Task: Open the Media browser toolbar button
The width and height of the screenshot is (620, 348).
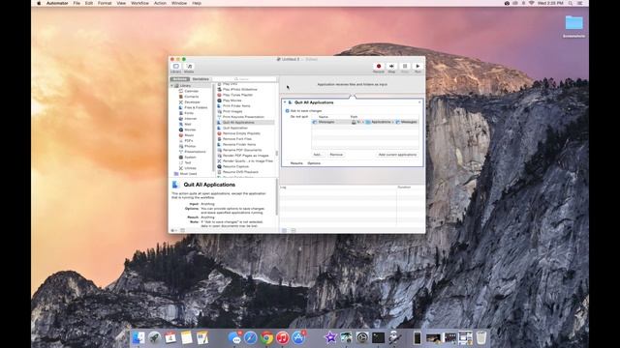Action: pyautogui.click(x=189, y=68)
